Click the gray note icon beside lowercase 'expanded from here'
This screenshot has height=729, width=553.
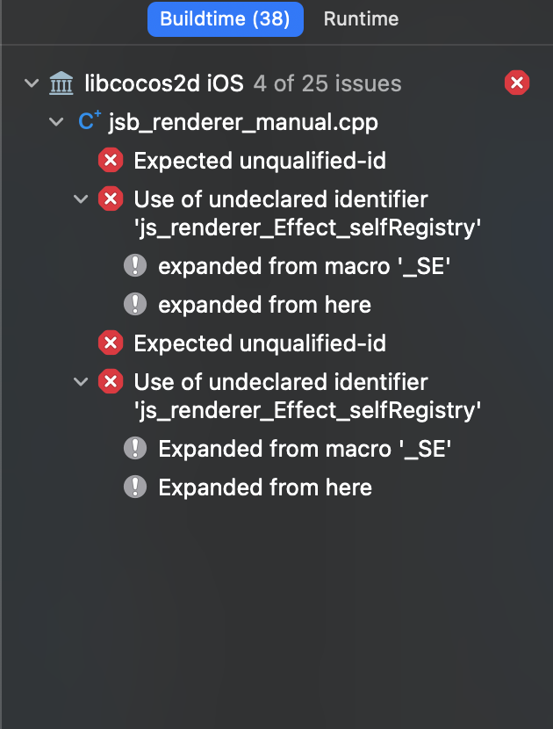click(x=134, y=304)
